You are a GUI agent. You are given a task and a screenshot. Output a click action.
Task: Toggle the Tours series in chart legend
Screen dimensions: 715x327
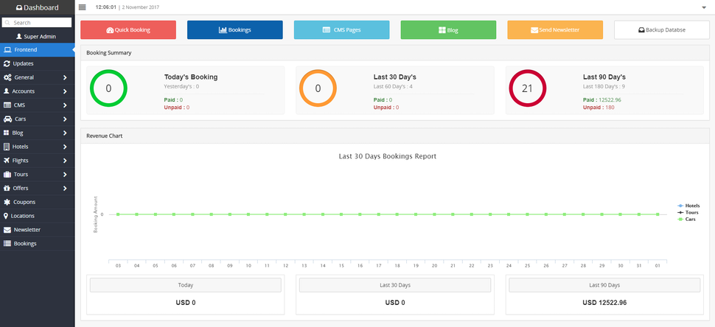pyautogui.click(x=688, y=213)
